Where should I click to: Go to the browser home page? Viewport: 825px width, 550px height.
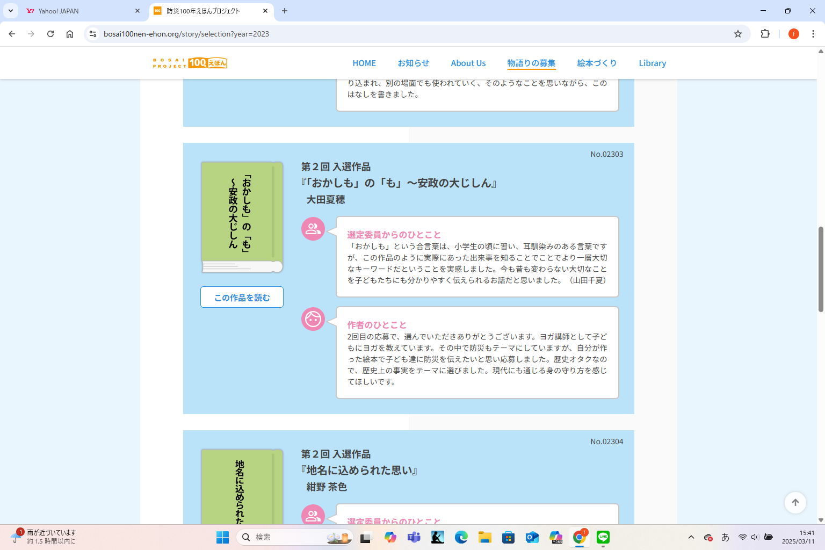70,34
